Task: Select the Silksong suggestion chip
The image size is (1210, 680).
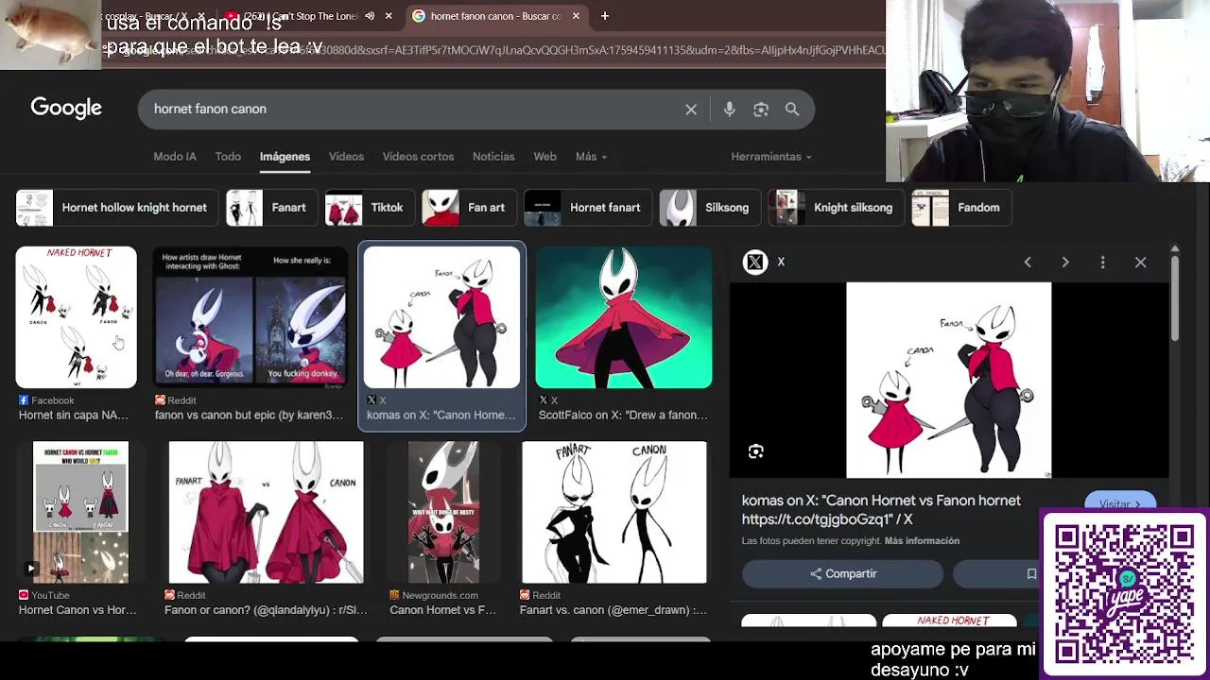Action: coord(710,208)
